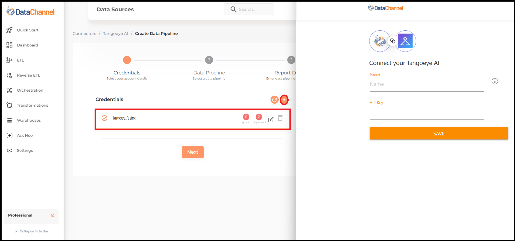Viewport: 515px width, 241px height.
Task: Click the ETL flow icon
Action: click(x=9, y=60)
